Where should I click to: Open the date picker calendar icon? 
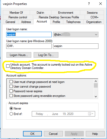point(90,114)
